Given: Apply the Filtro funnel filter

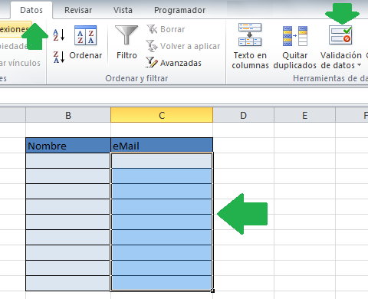Looking at the screenshot, I should pos(127,42).
